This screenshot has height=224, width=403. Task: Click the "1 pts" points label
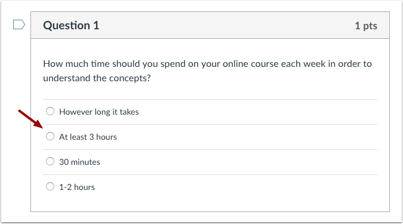pyautogui.click(x=366, y=26)
